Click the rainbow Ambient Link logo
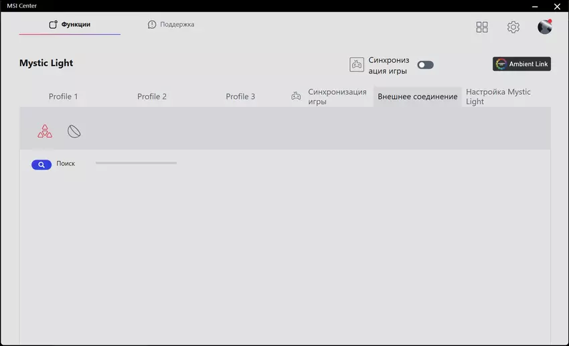This screenshot has height=346, width=569. tap(501, 64)
